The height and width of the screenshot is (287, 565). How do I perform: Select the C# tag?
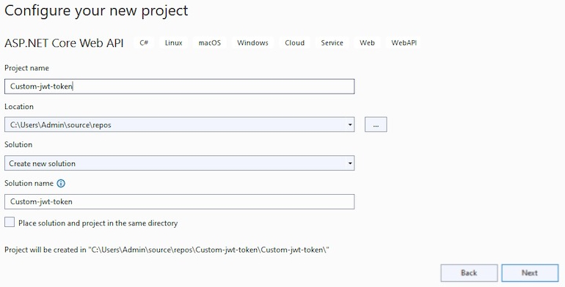tap(144, 42)
